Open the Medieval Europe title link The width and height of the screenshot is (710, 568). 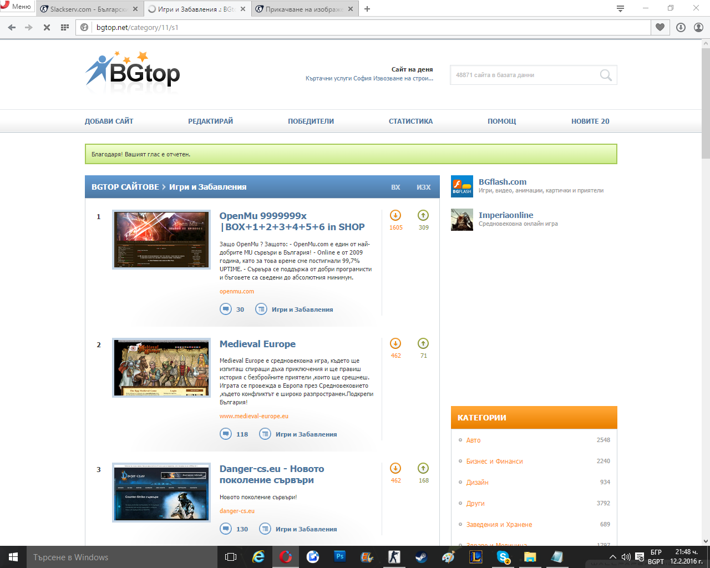(257, 344)
